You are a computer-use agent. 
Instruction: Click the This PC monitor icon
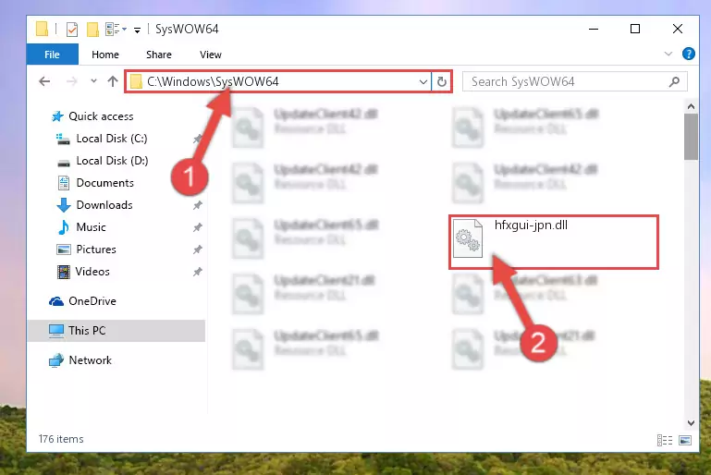56,331
